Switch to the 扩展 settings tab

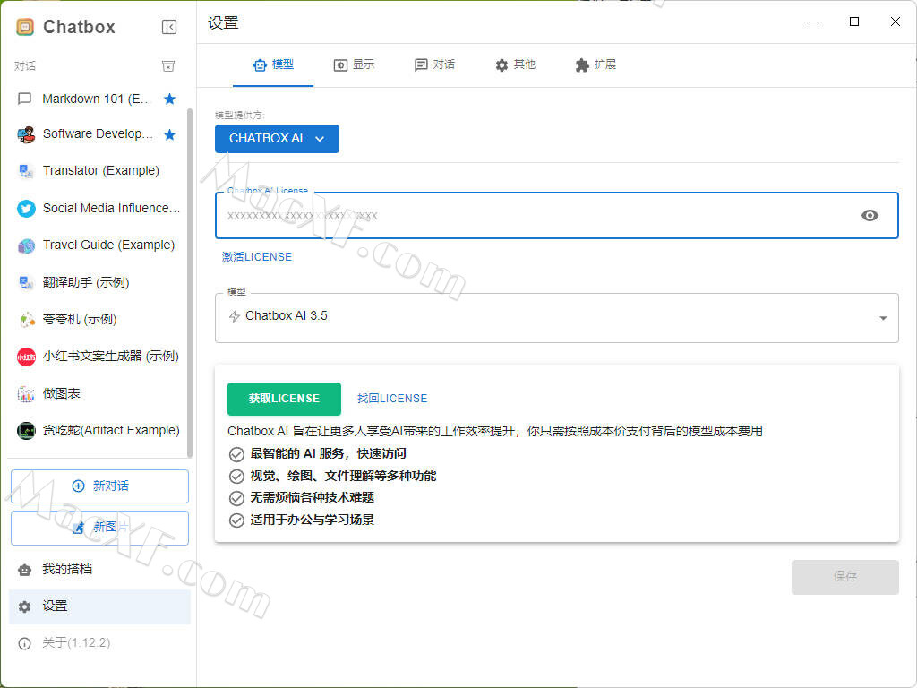(x=596, y=64)
